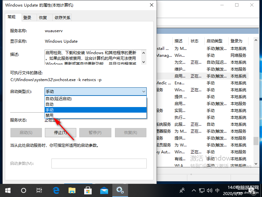Viewport: 262px width, 197px height.
Task: Click services list scrollbar down arrow
Action: [x=256, y=164]
